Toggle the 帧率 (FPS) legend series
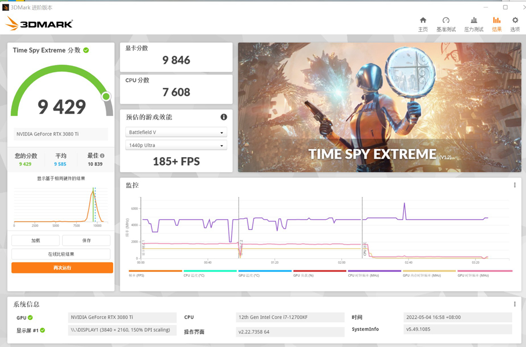 click(x=155, y=274)
